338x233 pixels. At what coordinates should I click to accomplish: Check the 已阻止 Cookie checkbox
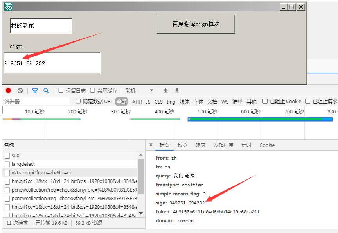point(265,101)
